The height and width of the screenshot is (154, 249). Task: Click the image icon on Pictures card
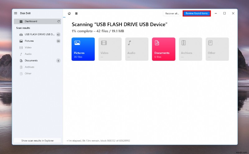click(77, 43)
